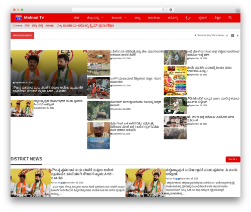Open the second District News article headline
The height and width of the screenshot is (212, 251).
pos(201,172)
